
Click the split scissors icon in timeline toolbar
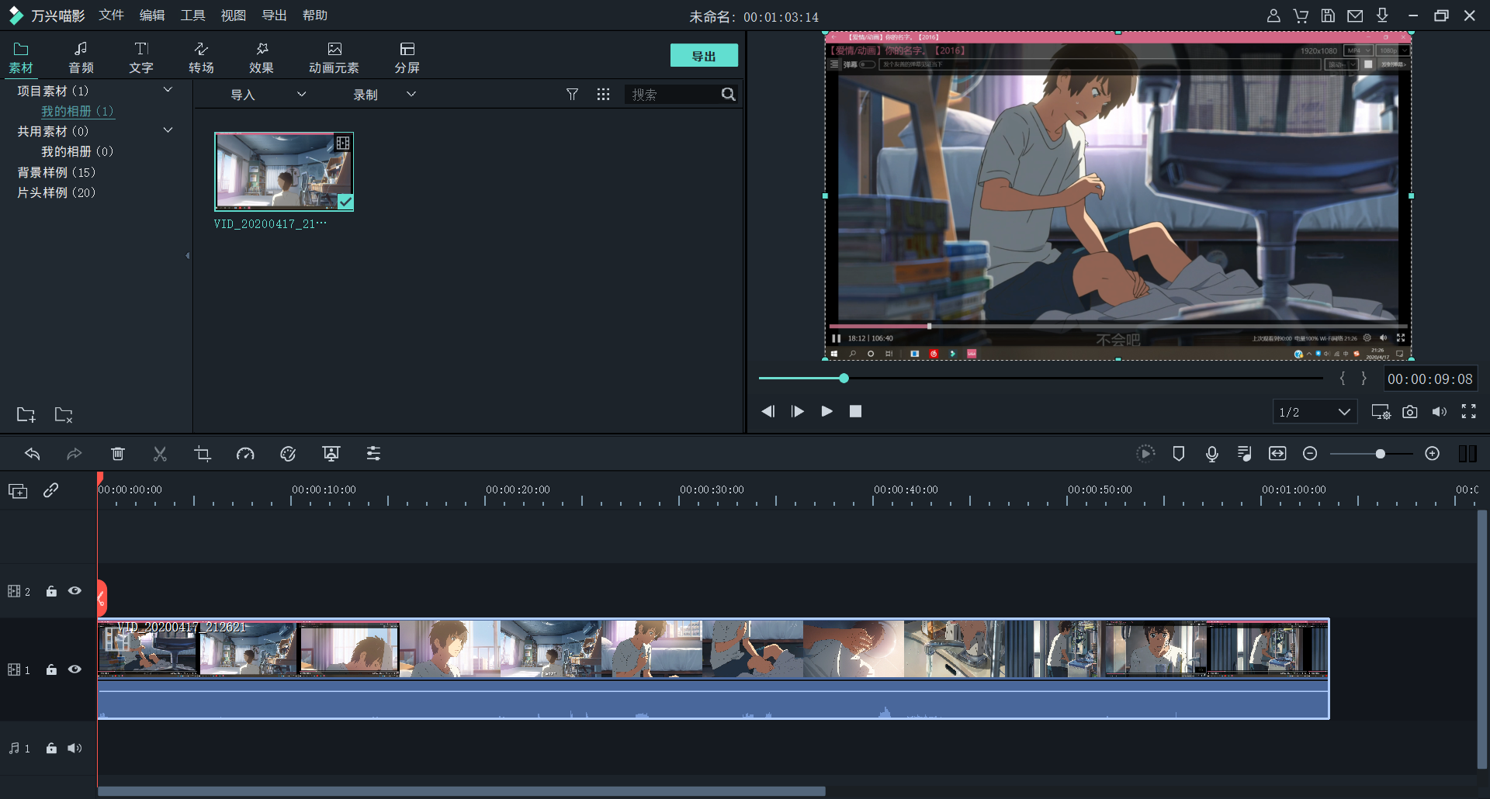[x=160, y=454]
